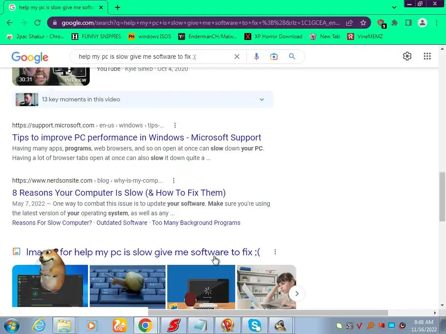Open the red shield extension with badge 9
446x334 pixels.
point(381,23)
